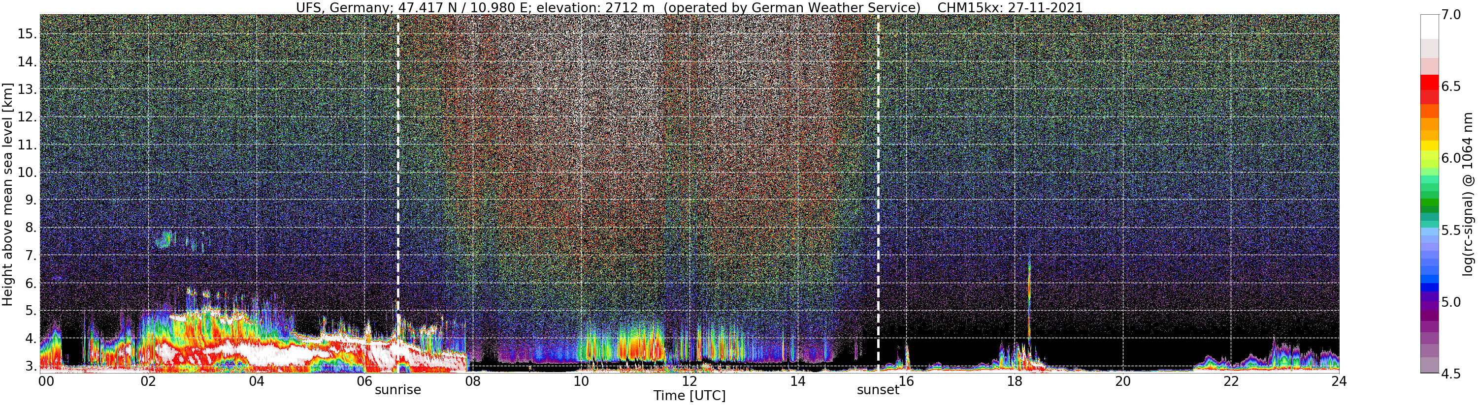Click the '11.' height tick label

pos(27,145)
